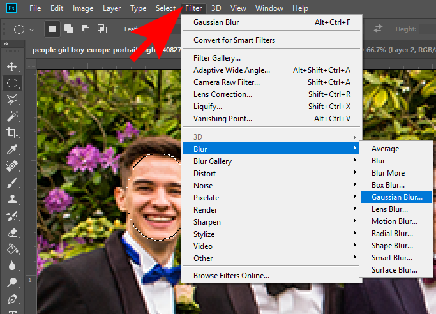Select Gaussian Blur... in Blur submenu
The image size is (436, 314).
pyautogui.click(x=396, y=197)
